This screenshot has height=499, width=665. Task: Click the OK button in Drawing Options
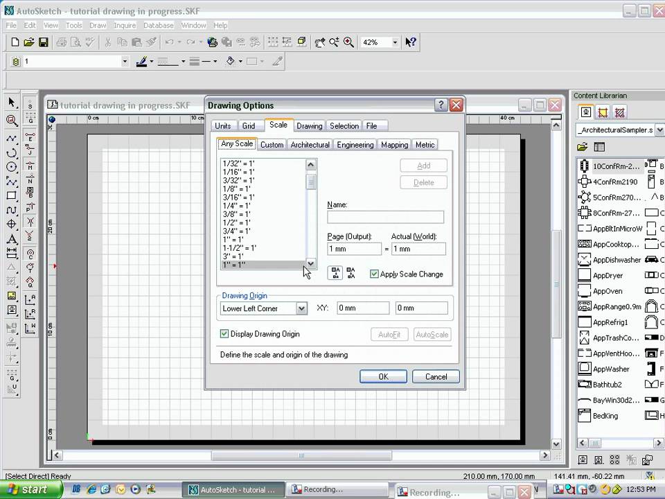click(383, 376)
